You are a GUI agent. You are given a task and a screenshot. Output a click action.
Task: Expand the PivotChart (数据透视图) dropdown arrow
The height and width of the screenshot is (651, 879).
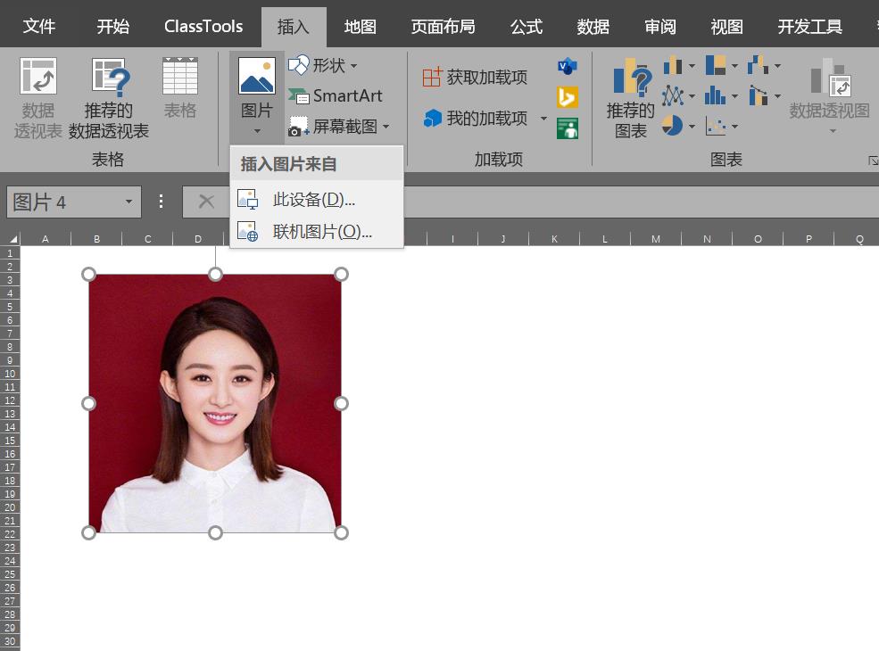coord(833,131)
